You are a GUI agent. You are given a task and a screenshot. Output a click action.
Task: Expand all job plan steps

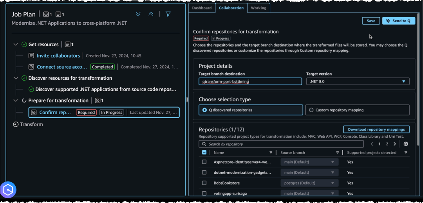click(138, 14)
